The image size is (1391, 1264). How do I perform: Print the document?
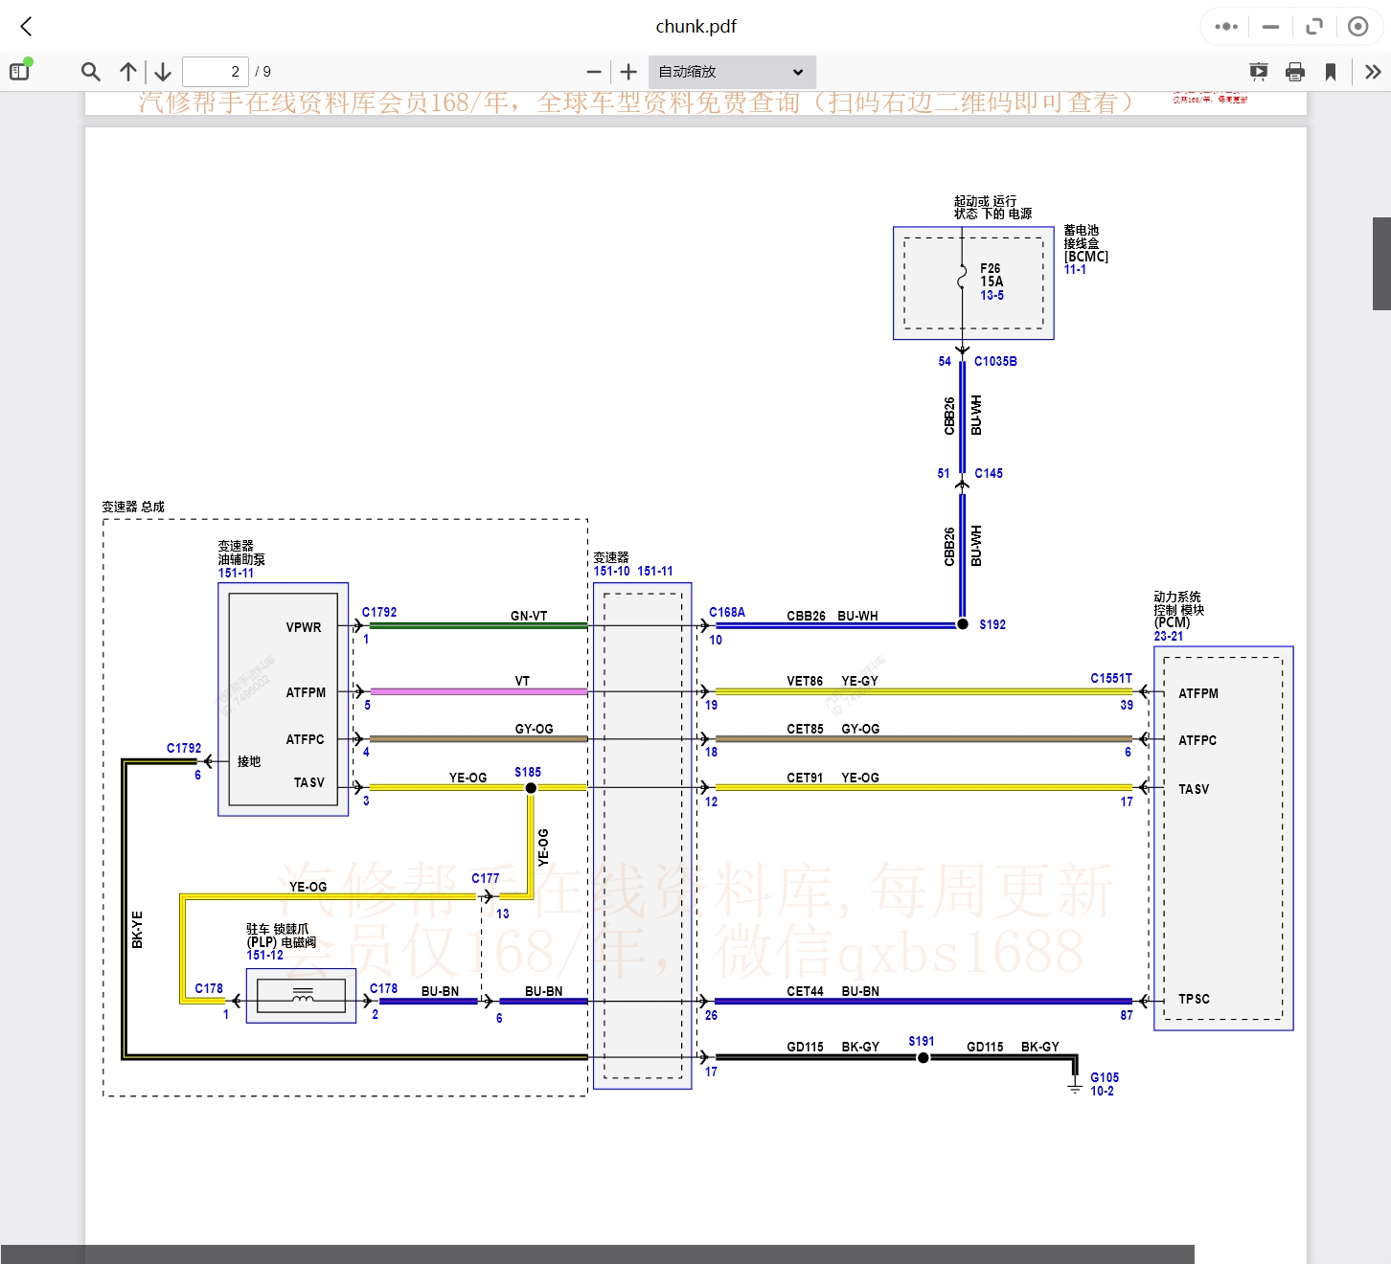coord(1295,72)
